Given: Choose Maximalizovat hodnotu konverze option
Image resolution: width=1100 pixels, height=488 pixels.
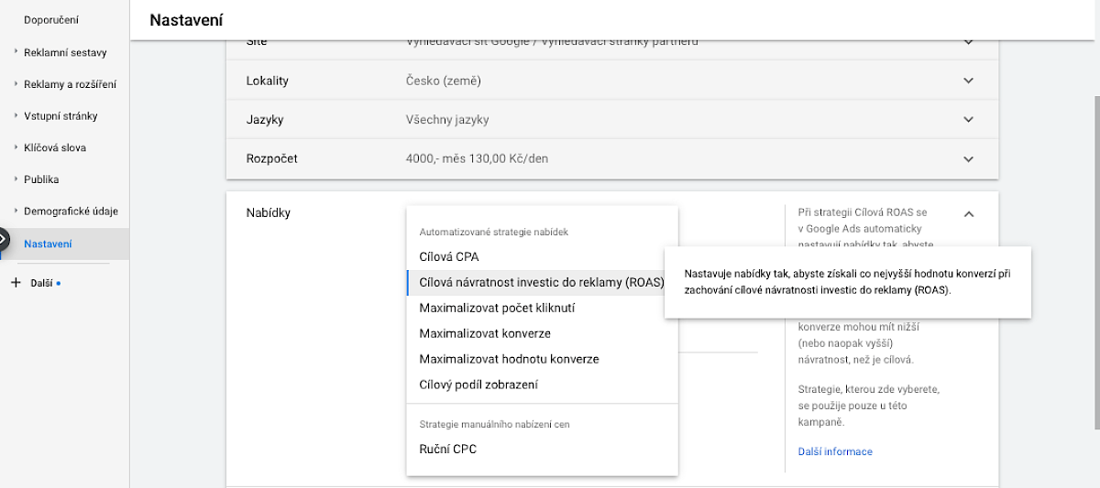Looking at the screenshot, I should click(x=509, y=359).
